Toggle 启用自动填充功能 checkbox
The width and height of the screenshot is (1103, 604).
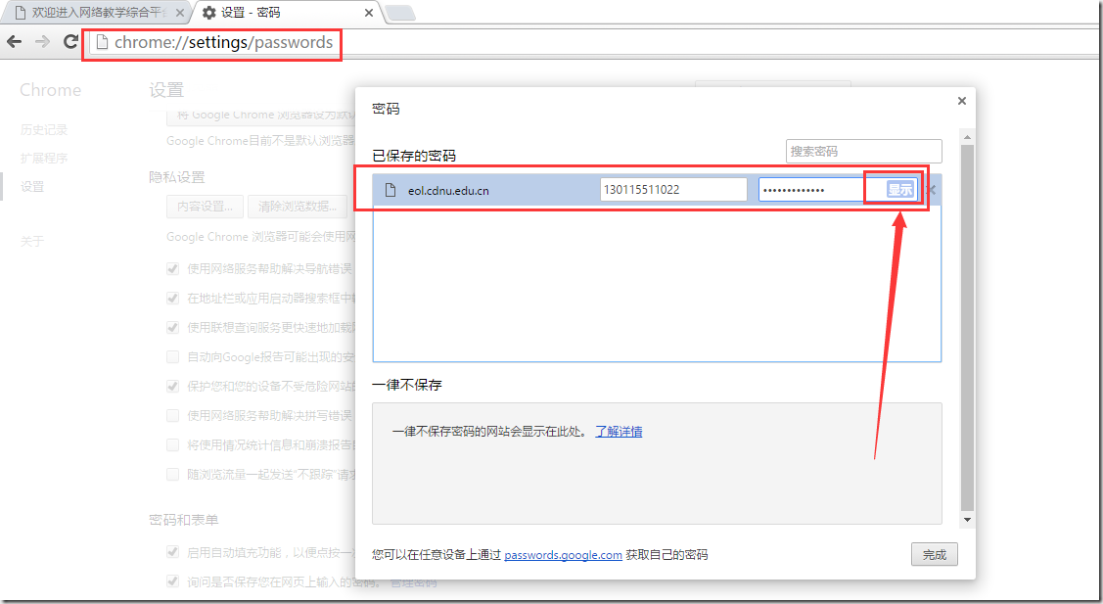pos(172,552)
